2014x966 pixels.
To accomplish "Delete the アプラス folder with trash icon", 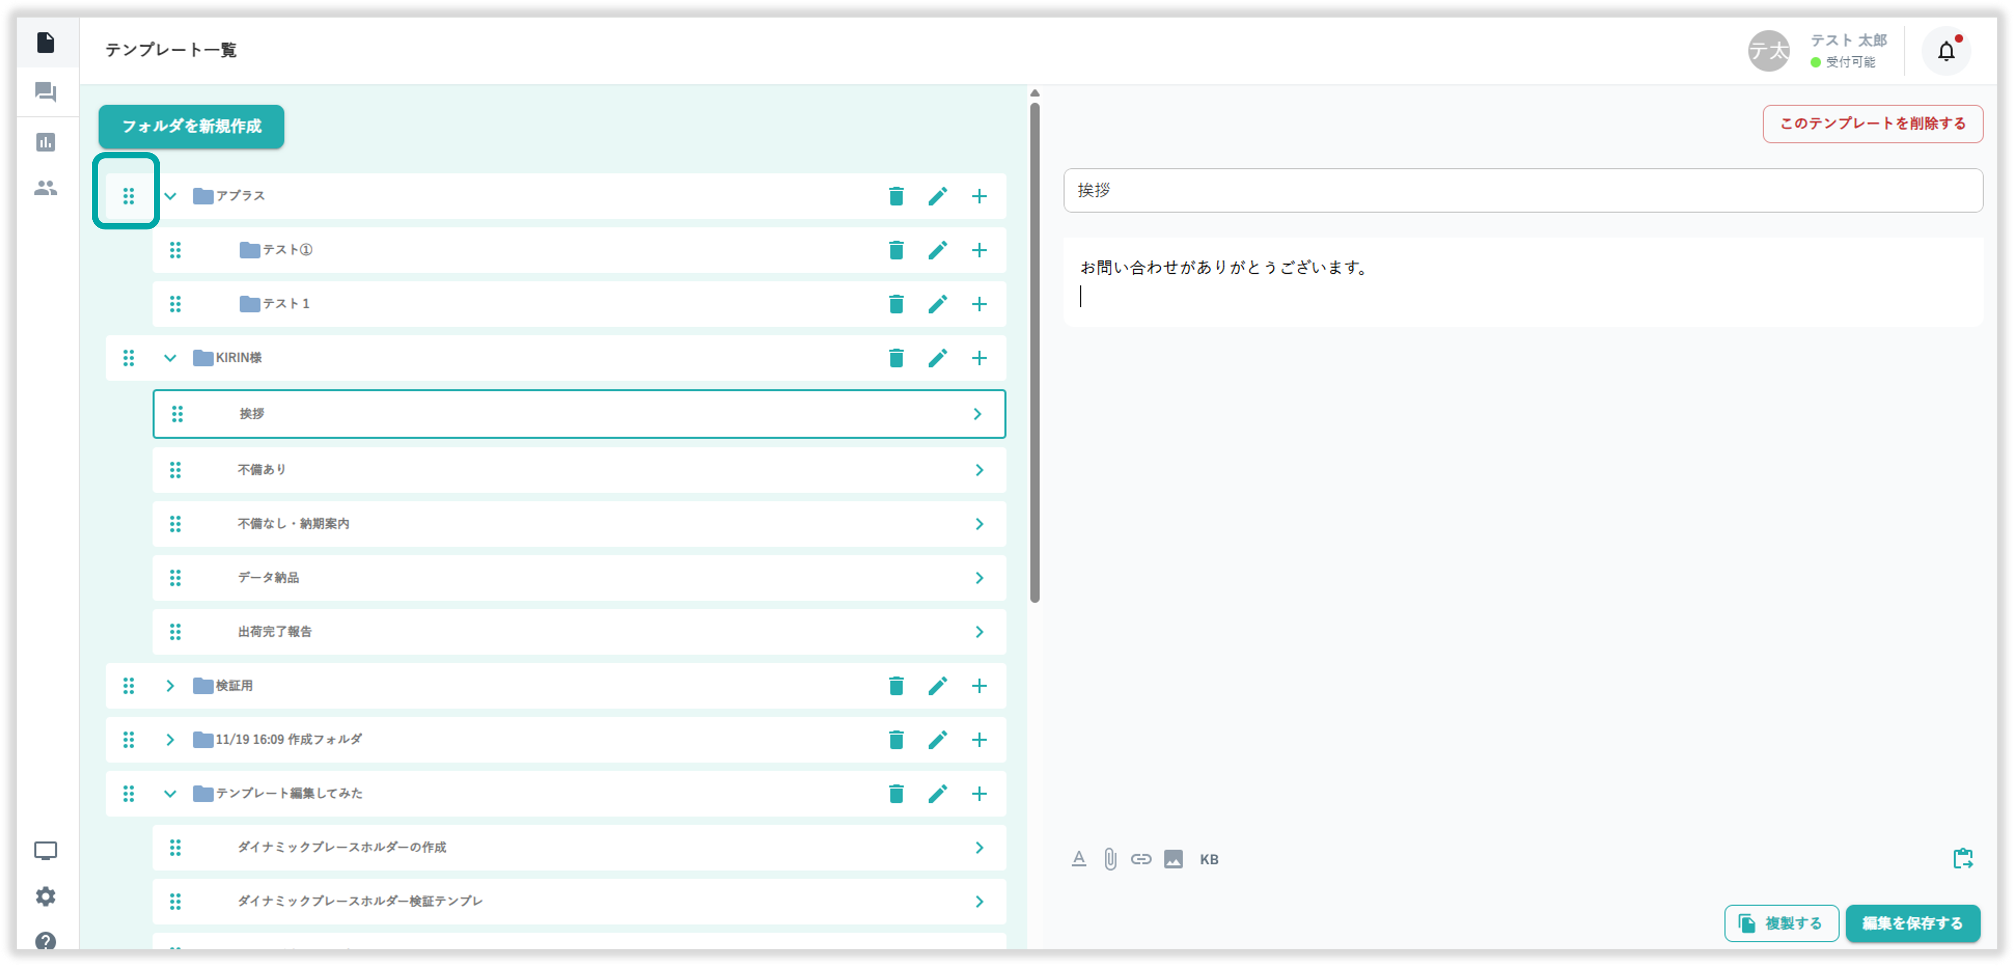I will (896, 196).
